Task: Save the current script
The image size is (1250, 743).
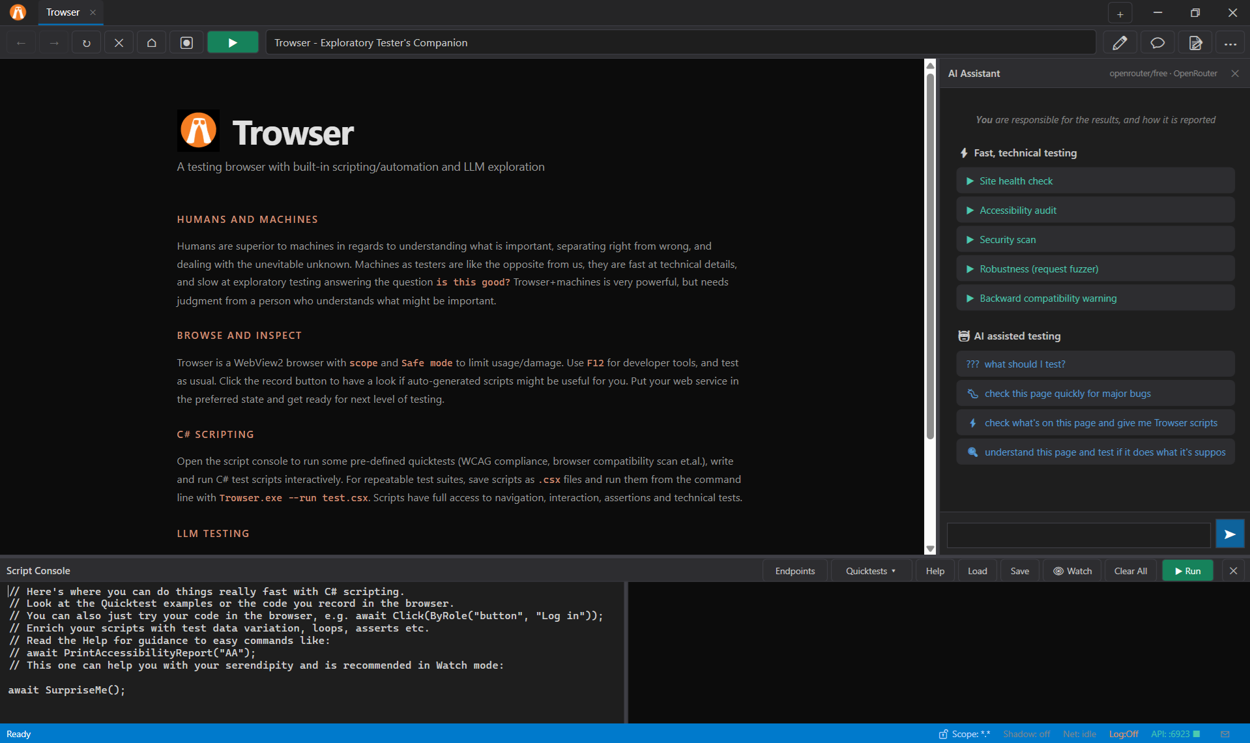Action: click(x=1019, y=571)
